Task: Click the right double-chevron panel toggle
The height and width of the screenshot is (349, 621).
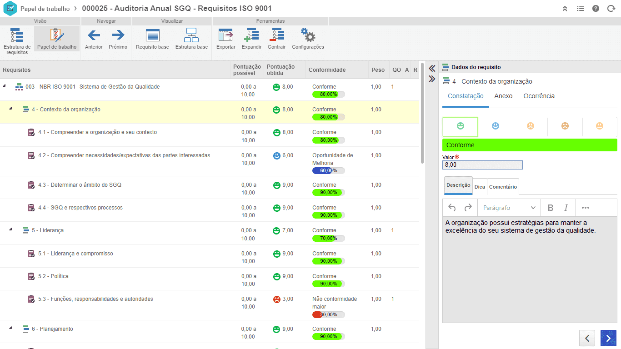Action: pyautogui.click(x=432, y=79)
